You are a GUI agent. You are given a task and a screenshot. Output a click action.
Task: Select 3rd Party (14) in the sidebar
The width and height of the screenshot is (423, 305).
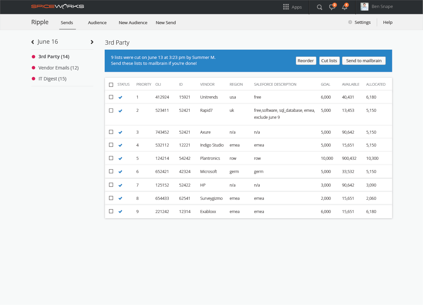54,57
